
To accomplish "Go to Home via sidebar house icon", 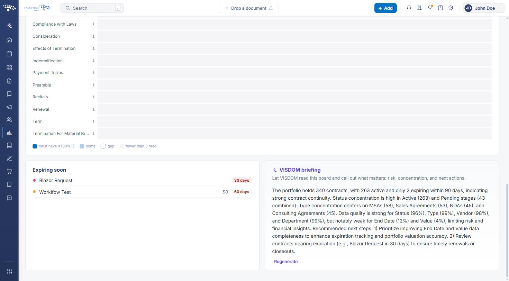I will (x=9, y=40).
